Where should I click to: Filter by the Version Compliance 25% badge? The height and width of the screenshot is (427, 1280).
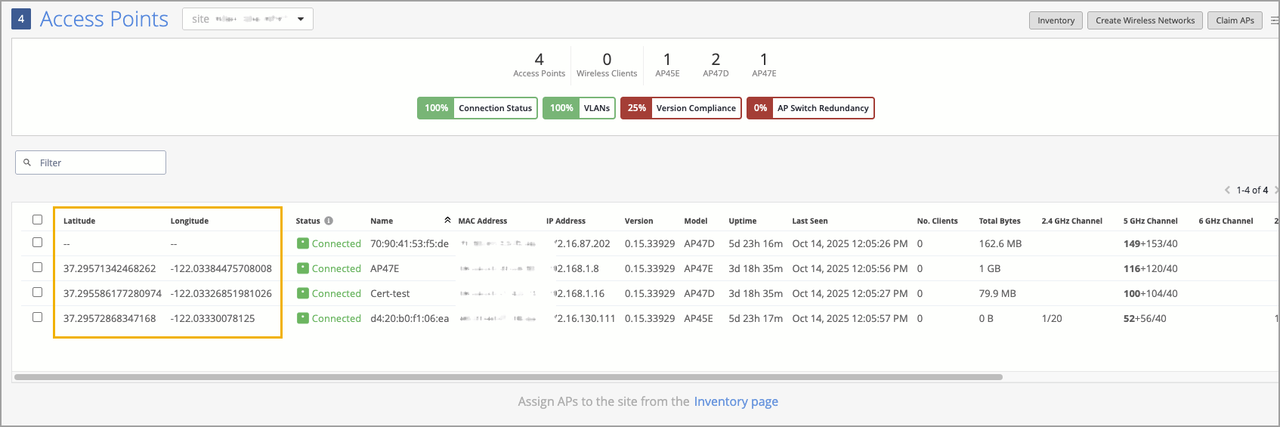click(x=680, y=108)
